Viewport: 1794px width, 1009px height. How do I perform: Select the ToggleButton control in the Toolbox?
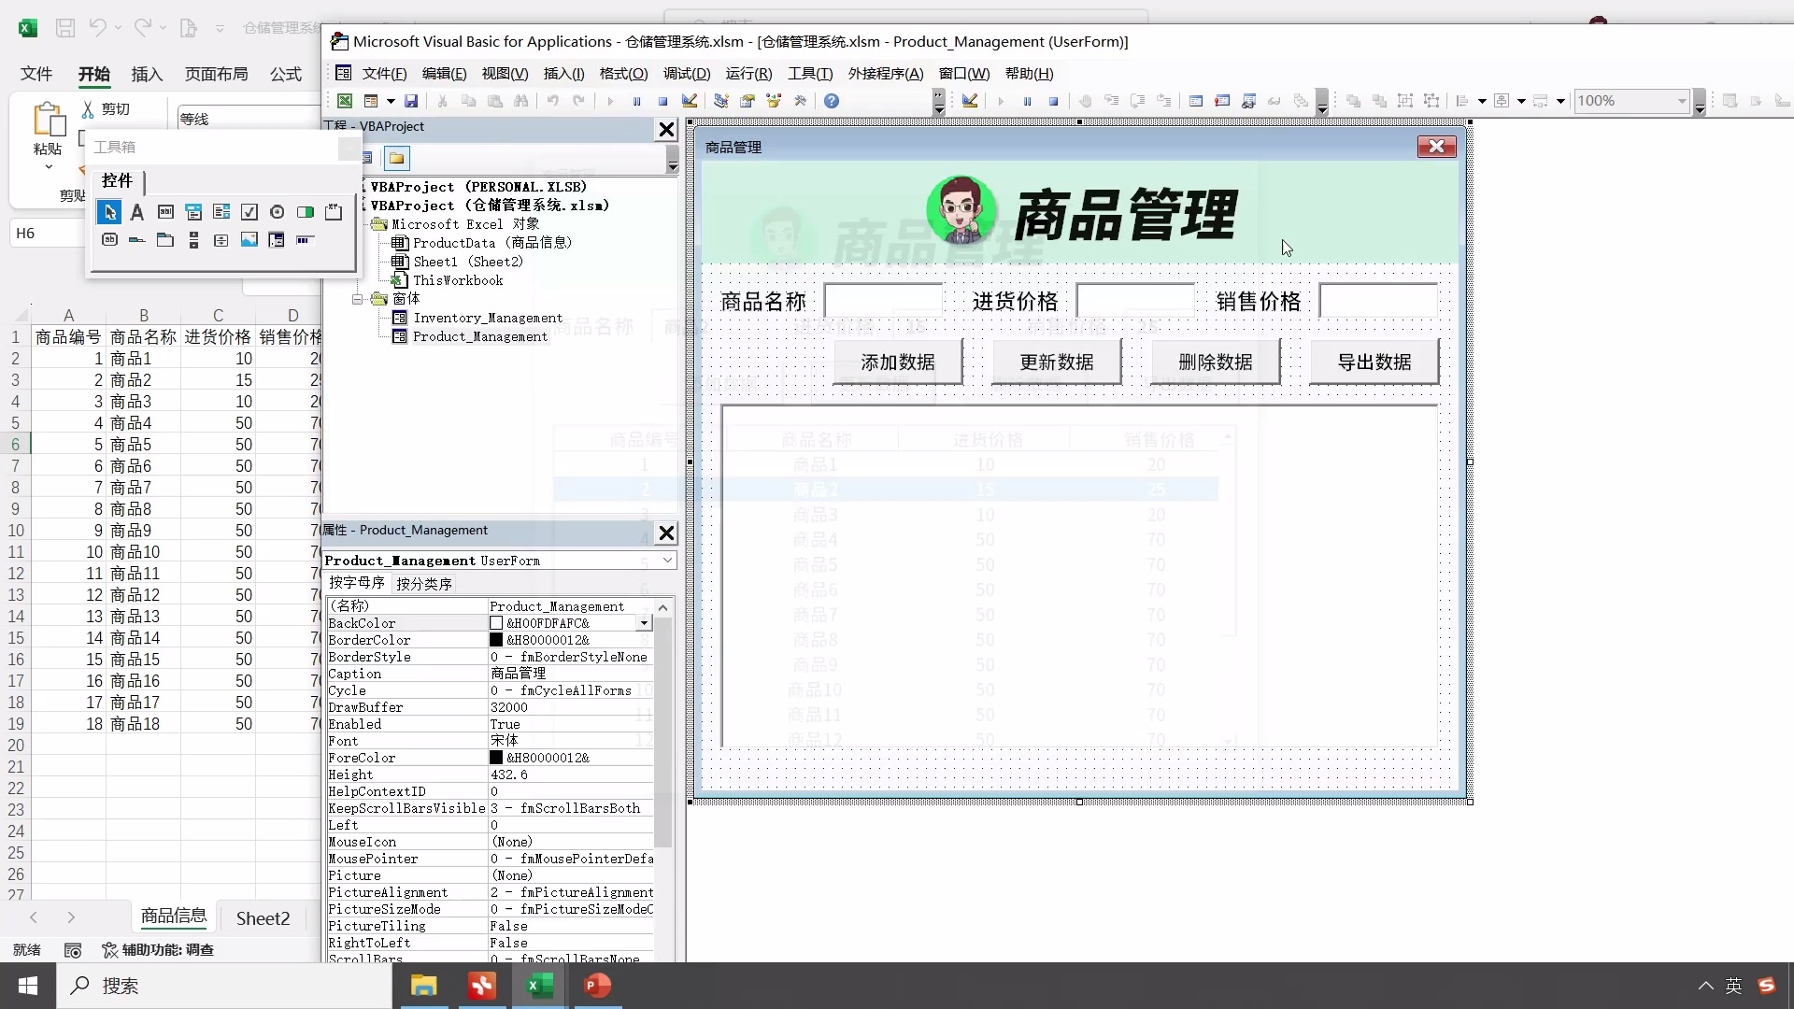tap(305, 212)
